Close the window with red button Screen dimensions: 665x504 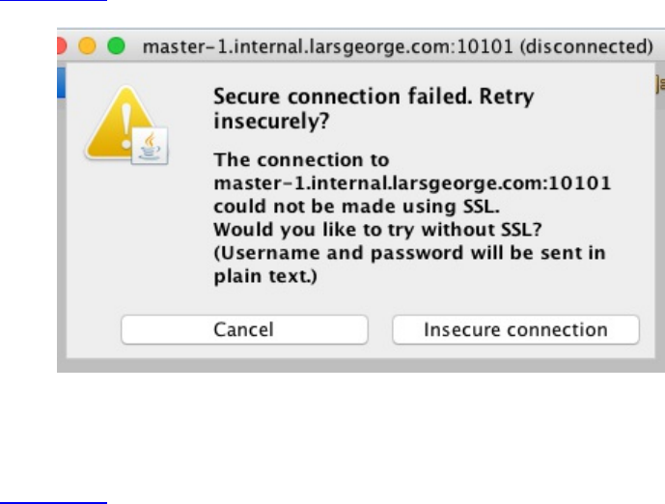61,45
